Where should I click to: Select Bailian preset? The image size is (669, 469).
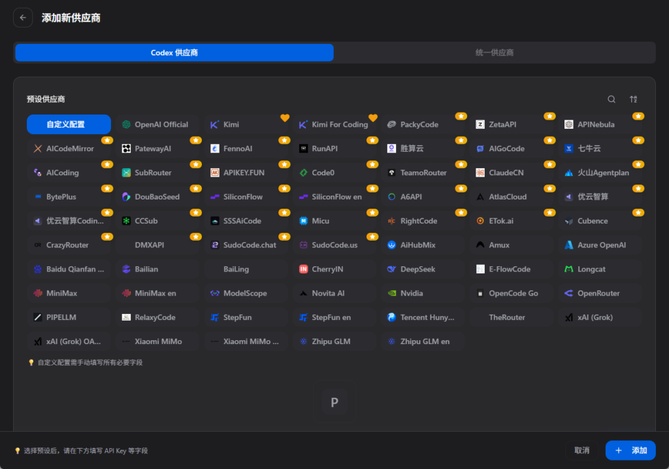(157, 269)
